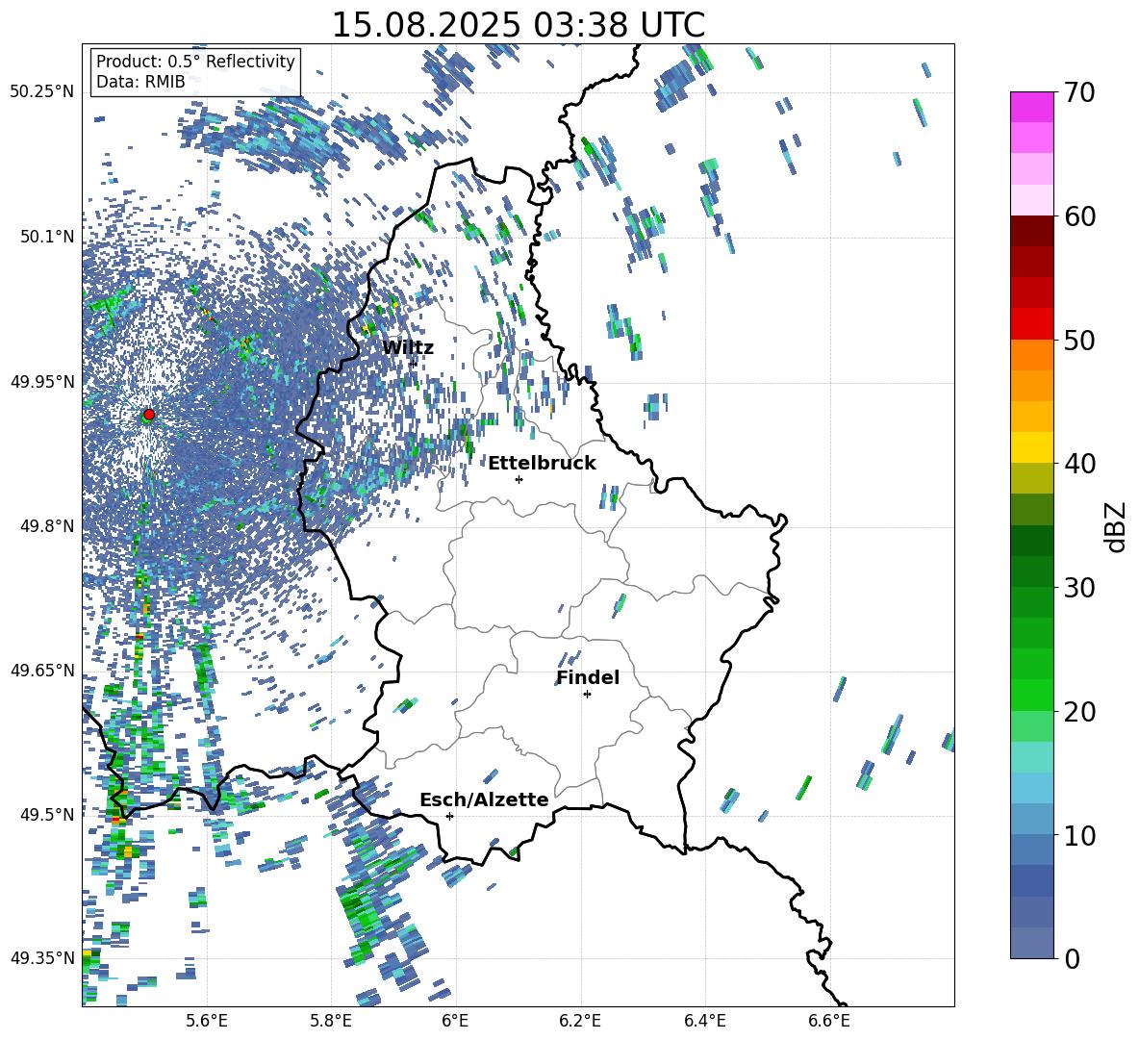This screenshot has width=1139, height=1040.
Task: Click the red radar site marker dot
Action: point(149,414)
